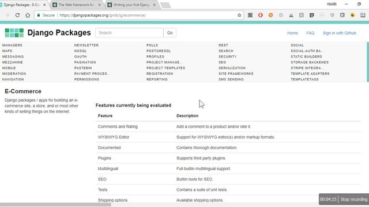Go to the browser home icon
369x207 pixels.
(28, 16)
